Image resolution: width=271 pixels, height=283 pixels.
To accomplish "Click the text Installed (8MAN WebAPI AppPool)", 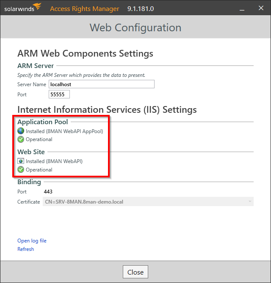I will (64, 131).
